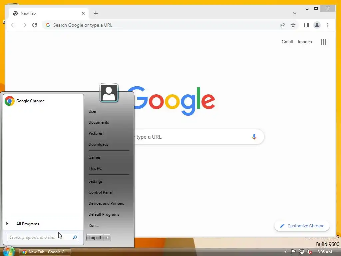341x256 pixels.
Task: Open Settings from Start menu
Action: (x=96, y=181)
